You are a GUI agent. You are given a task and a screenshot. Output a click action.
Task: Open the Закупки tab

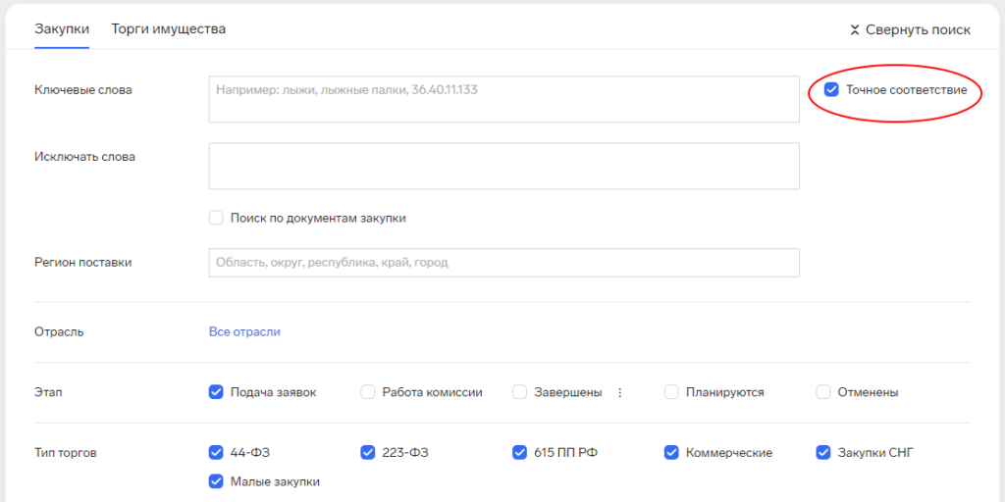62,28
